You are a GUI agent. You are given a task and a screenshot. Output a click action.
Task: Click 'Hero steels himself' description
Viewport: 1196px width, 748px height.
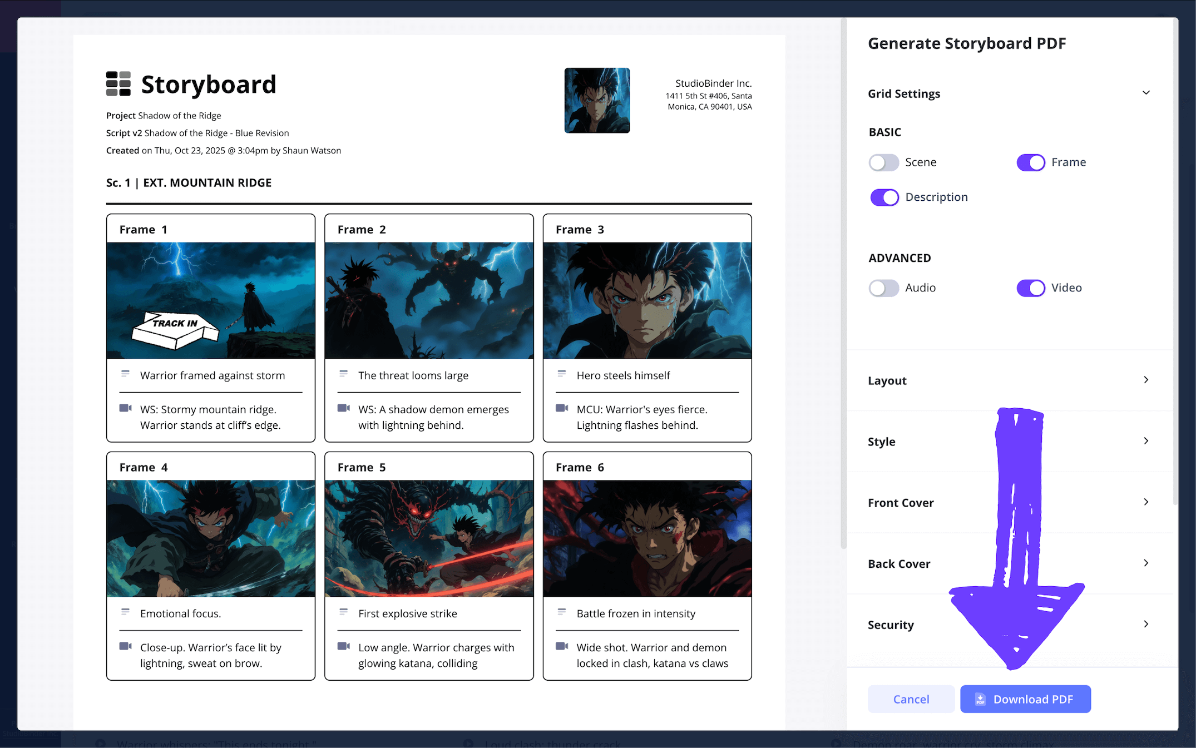point(623,375)
